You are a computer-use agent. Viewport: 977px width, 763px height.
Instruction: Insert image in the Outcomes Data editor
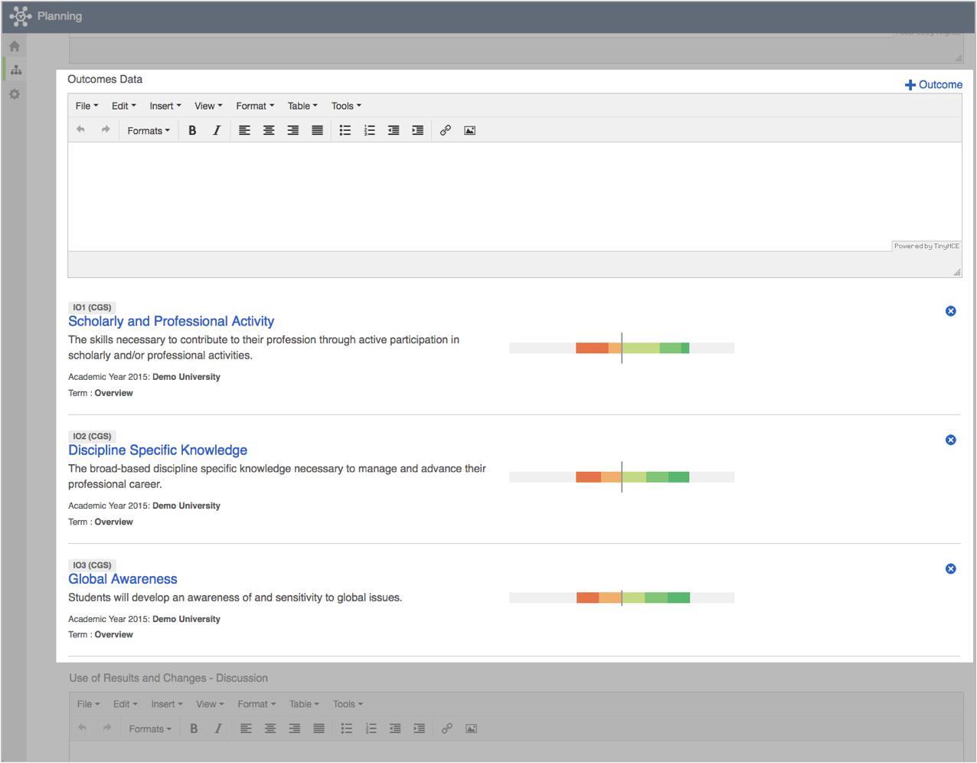click(470, 130)
